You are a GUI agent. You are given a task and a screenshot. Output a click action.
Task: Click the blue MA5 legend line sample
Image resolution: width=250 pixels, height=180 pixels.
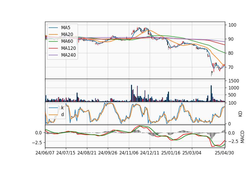(53, 28)
